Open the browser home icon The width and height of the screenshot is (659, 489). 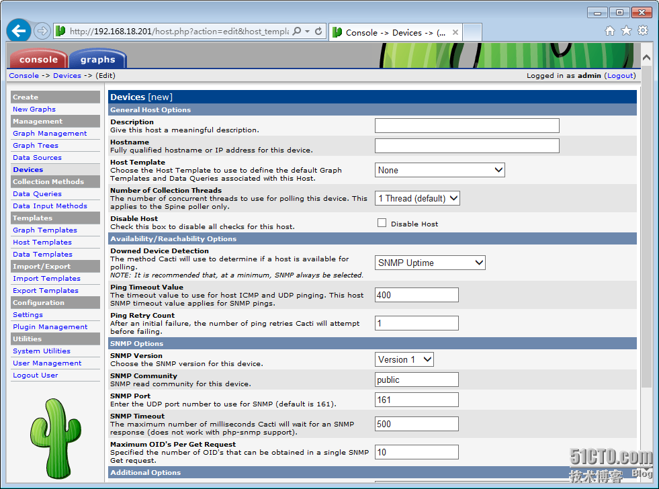[610, 31]
